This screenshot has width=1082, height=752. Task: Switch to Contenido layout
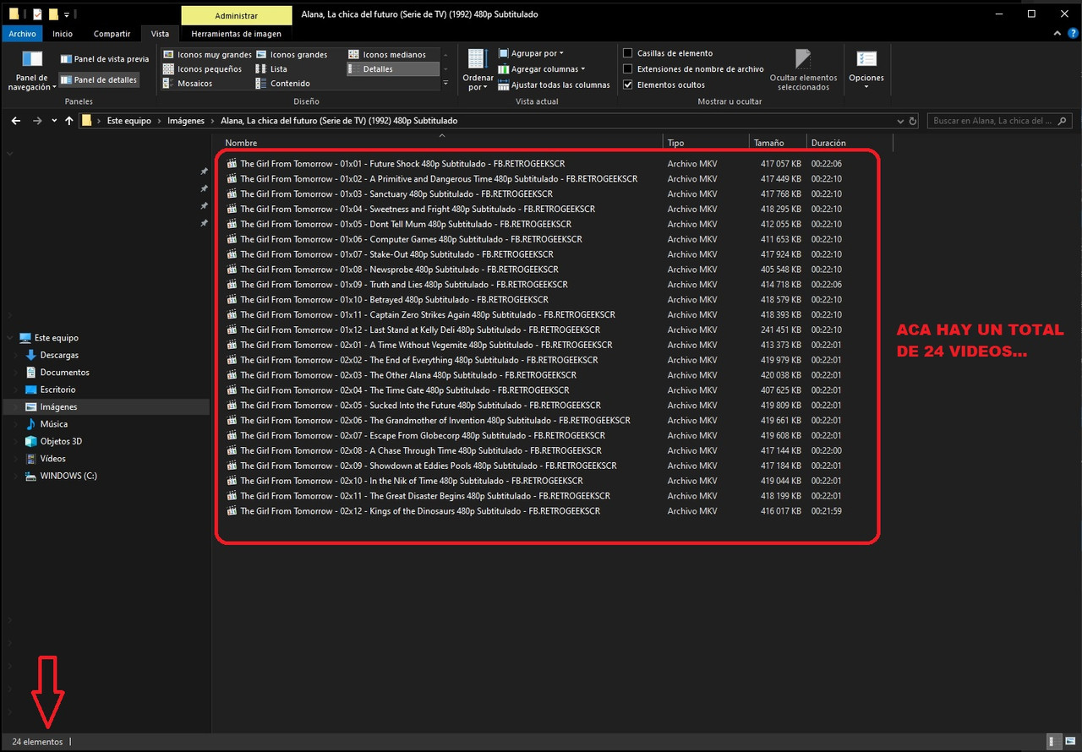pos(283,84)
